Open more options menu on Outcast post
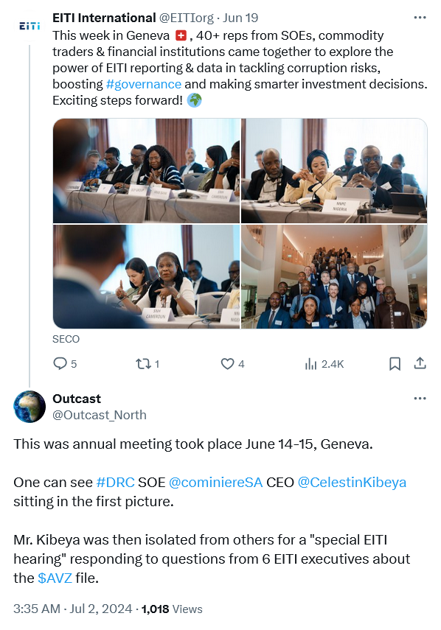Viewport: 441px width, 630px height. (420, 399)
